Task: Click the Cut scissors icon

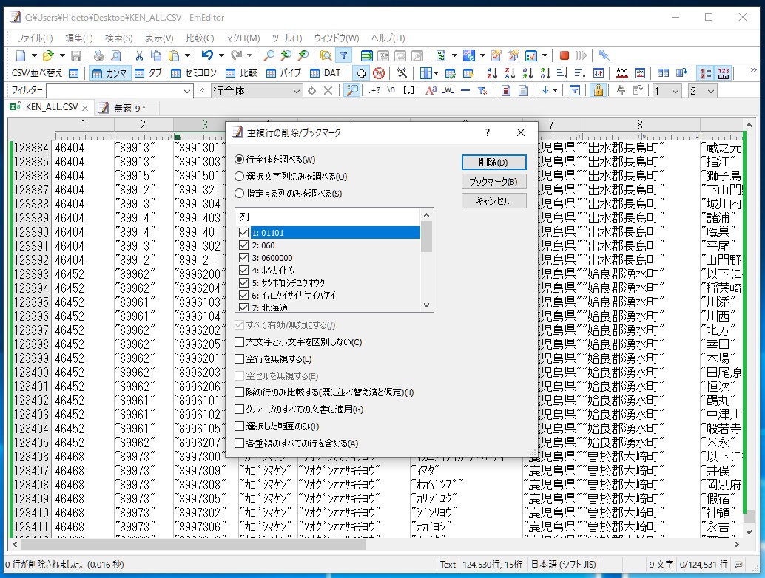Action: pos(140,55)
